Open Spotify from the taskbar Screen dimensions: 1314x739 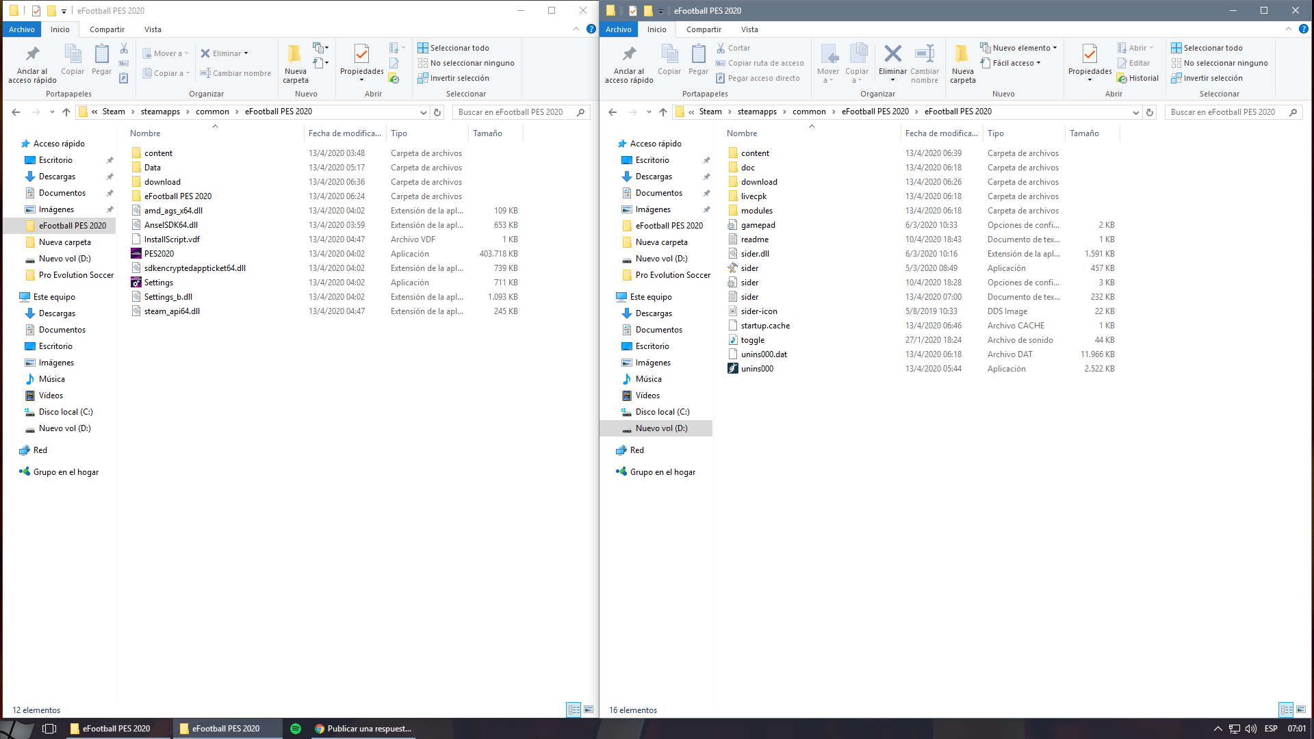pos(296,729)
